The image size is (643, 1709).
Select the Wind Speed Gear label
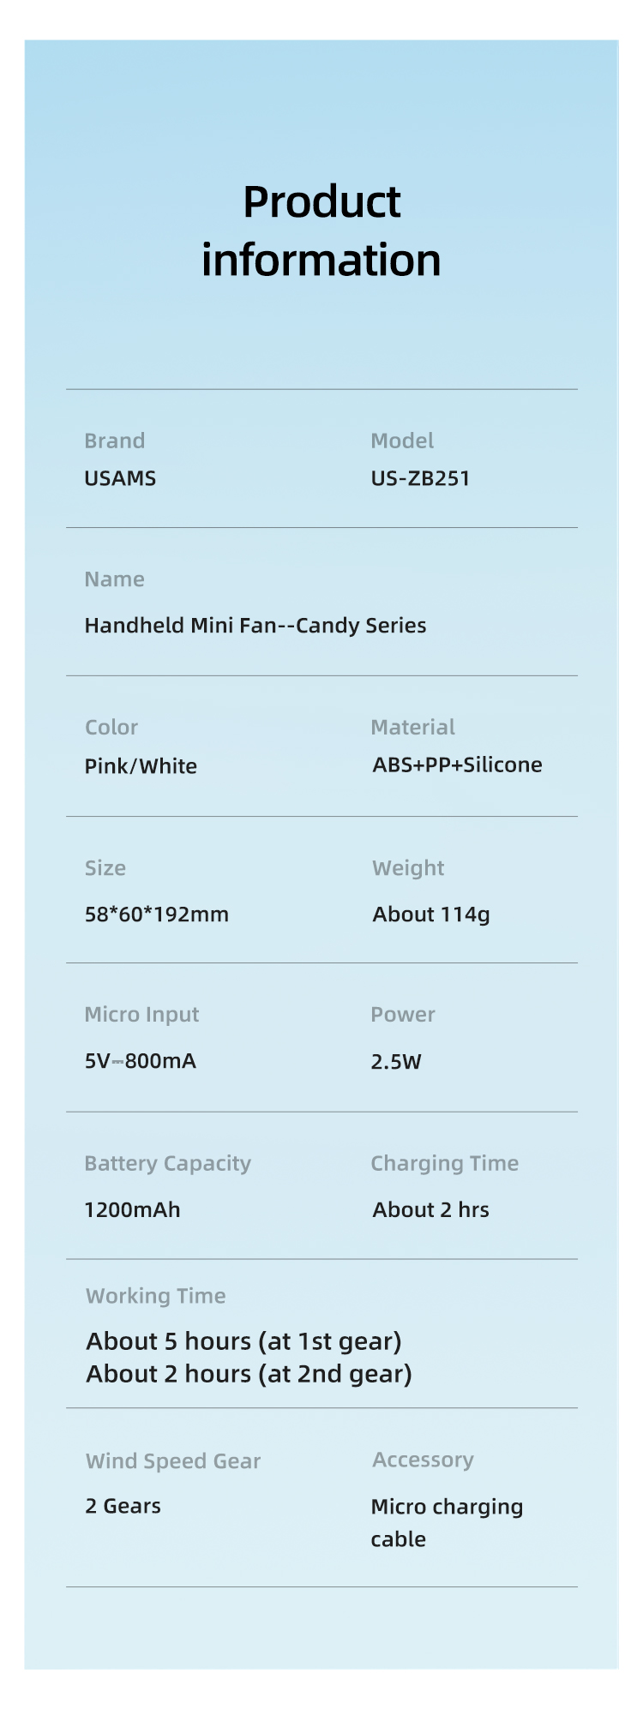point(173,1461)
